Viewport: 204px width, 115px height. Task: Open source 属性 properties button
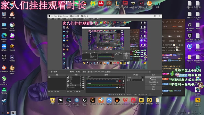[72, 72]
